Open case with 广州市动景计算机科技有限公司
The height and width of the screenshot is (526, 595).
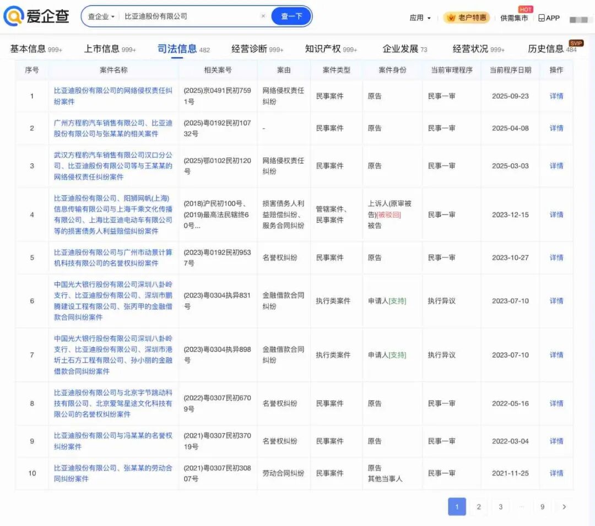pos(113,257)
